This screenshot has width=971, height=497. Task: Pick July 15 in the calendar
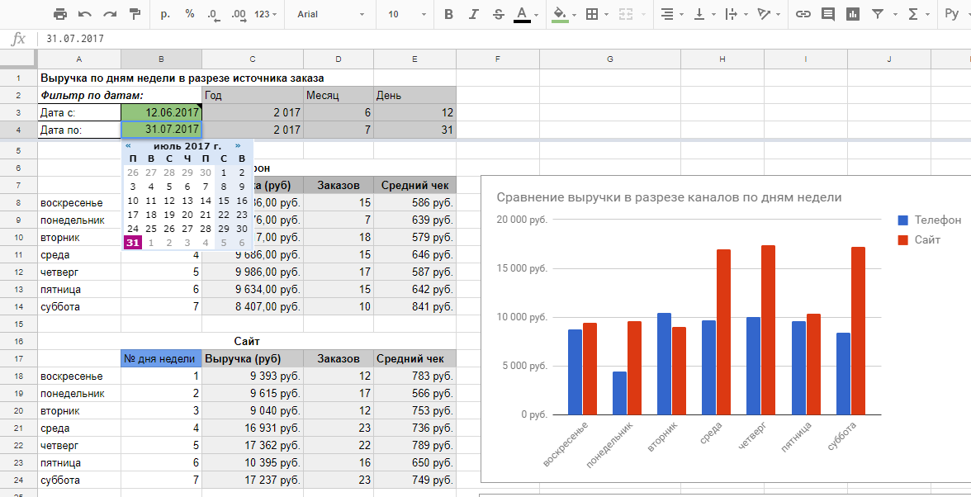(x=224, y=201)
